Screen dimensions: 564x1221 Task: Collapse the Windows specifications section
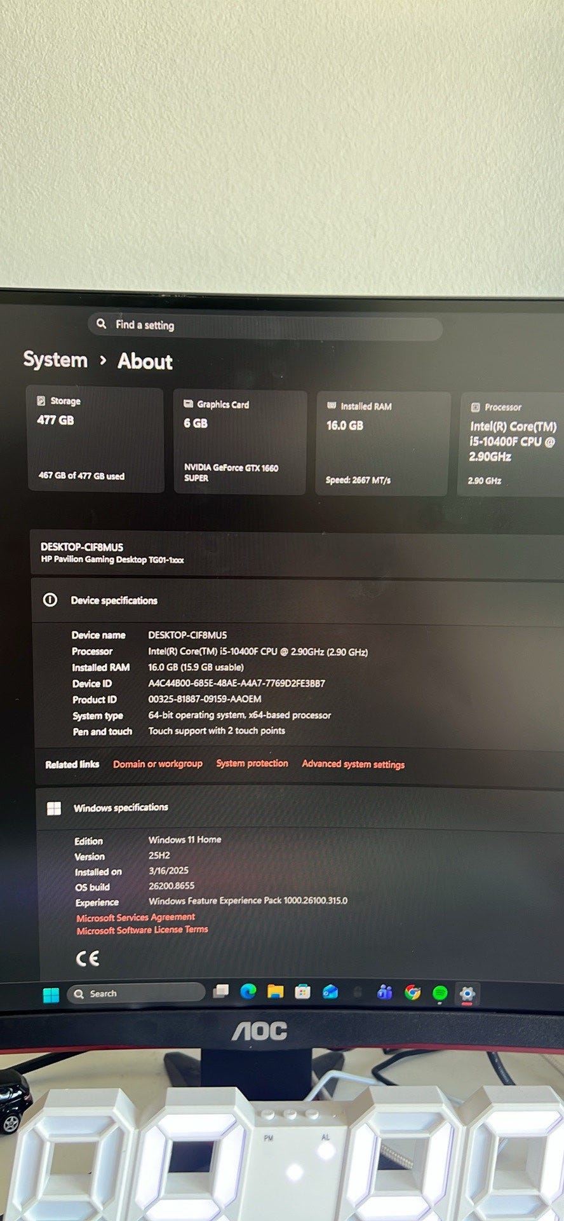pyautogui.click(x=300, y=808)
